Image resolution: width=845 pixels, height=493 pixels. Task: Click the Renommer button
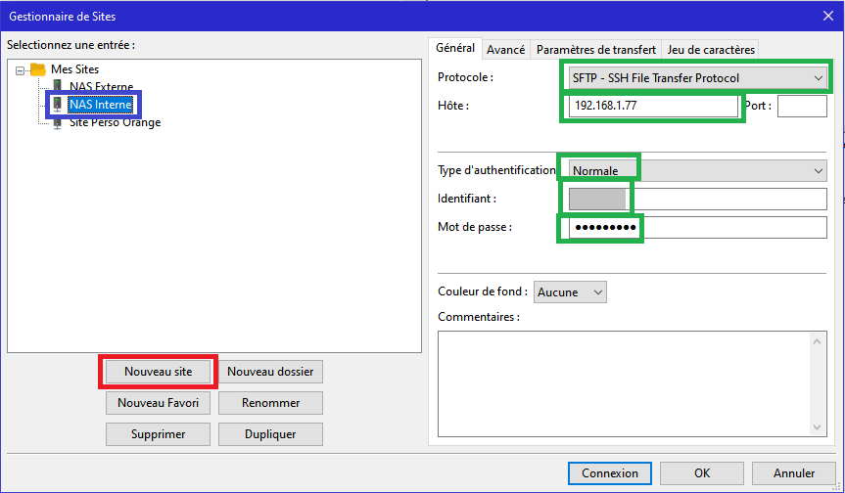coord(270,403)
